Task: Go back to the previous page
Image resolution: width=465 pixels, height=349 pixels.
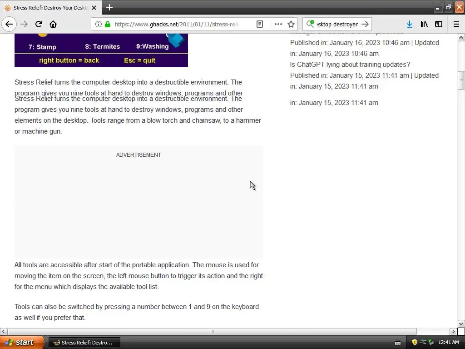Action: [x=9, y=24]
